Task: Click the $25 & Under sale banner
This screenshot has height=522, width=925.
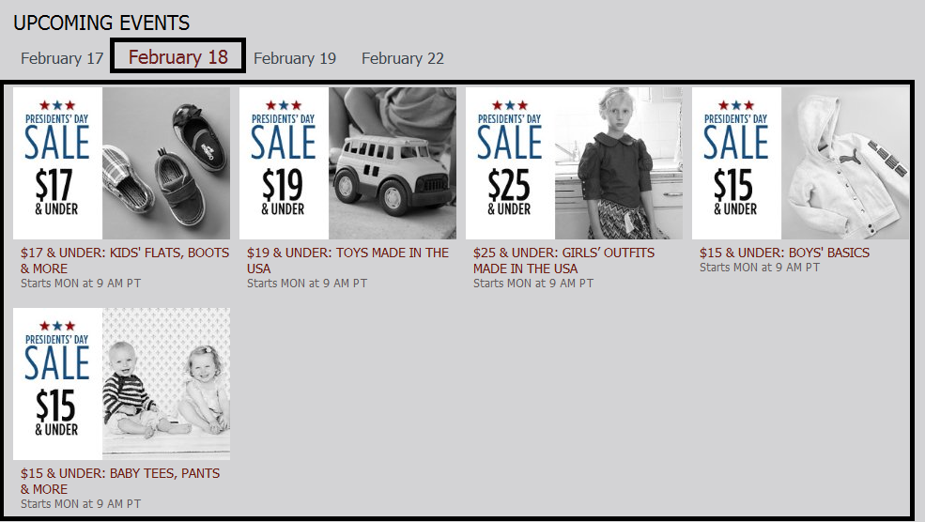Action: click(x=510, y=162)
